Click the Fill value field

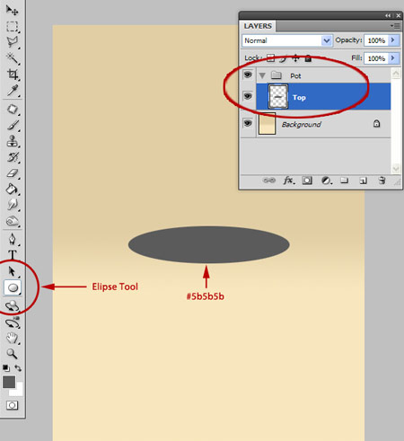[376, 58]
